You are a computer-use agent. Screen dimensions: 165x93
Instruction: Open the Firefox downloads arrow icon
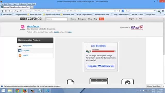click(159, 11)
